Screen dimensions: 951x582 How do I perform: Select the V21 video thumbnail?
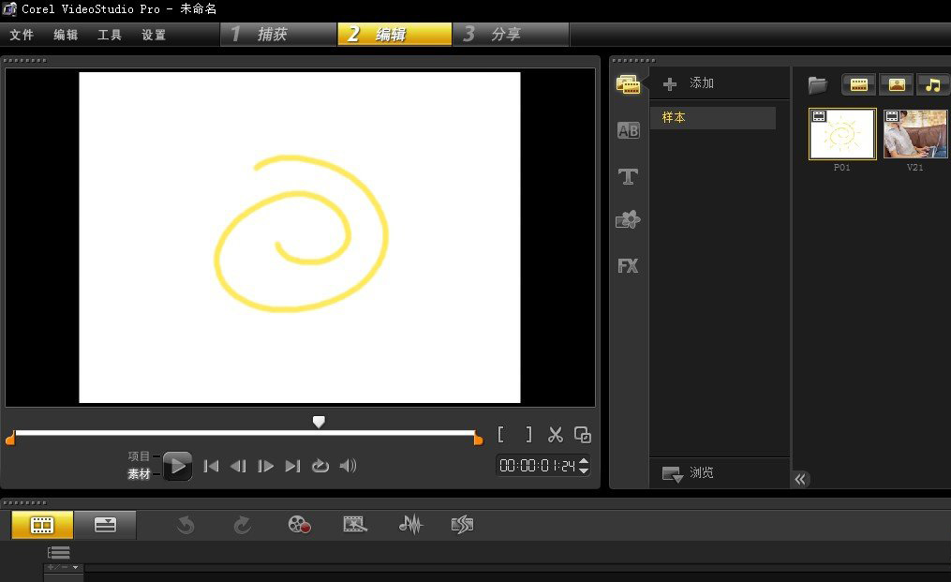click(914, 134)
